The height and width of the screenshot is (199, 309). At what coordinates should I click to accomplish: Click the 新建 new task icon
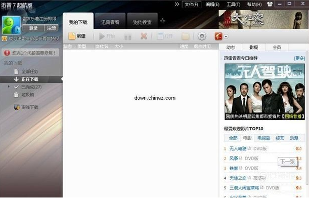72,36
